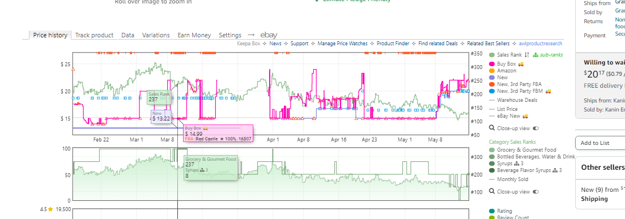Toggle Beverage Flavor Syrups legend dot
Screen dimensions: 625x219
[x=491, y=170]
